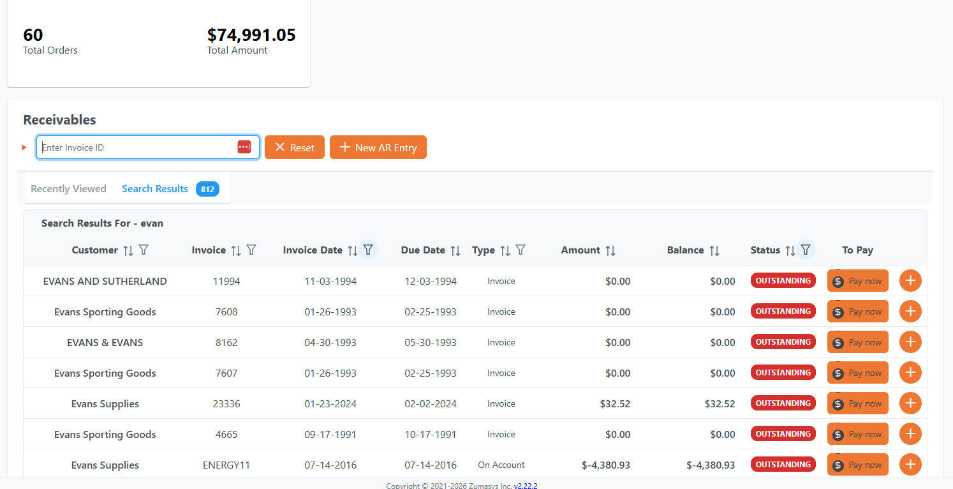953x489 pixels.
Task: Toggle sorting on the Customer column
Action: pyautogui.click(x=127, y=250)
